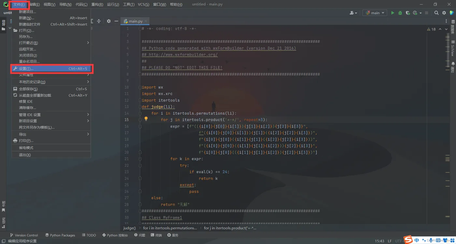Expand the 本地历史记录 submenu
Screen dimensions: 456x244
coord(51,82)
